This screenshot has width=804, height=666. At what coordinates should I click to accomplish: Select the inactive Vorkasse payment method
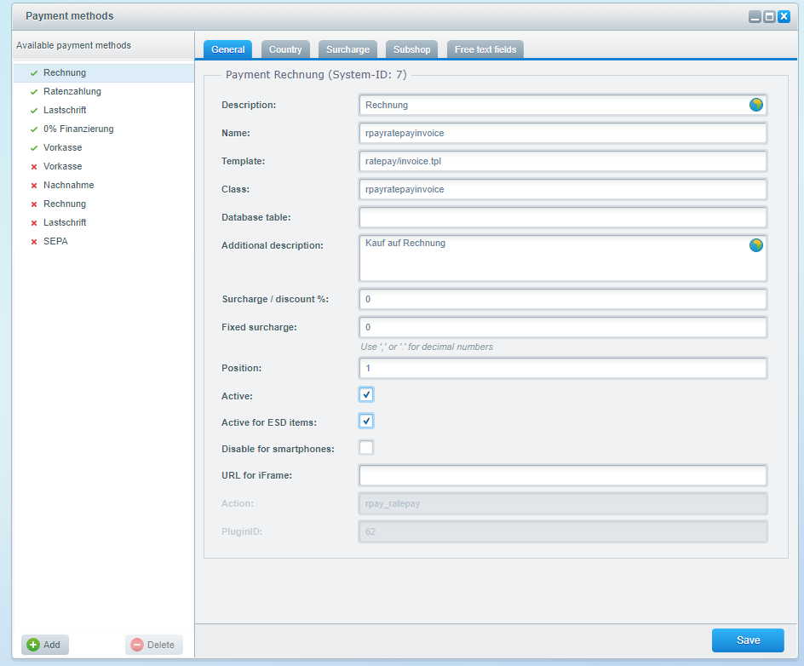pos(63,167)
